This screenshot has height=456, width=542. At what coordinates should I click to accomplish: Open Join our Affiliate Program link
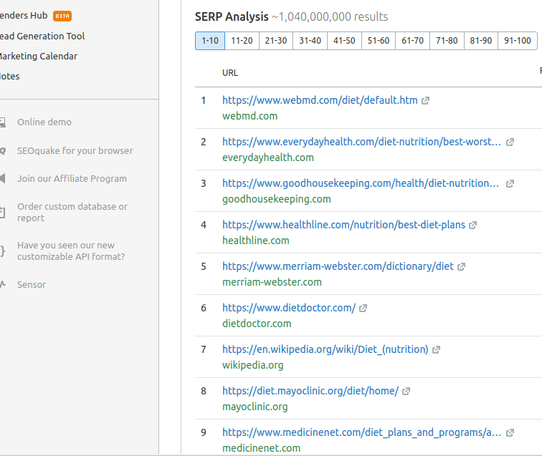(x=72, y=179)
